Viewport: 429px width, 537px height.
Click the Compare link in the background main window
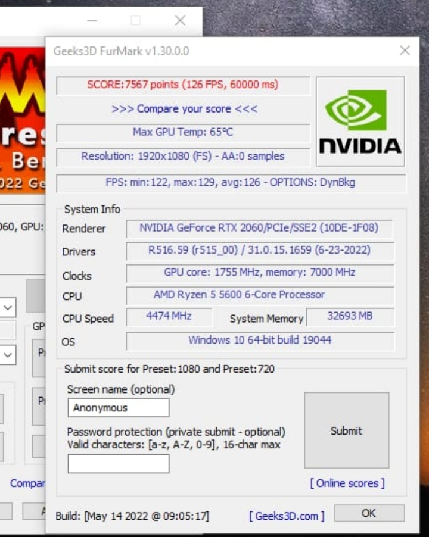[x=27, y=483]
